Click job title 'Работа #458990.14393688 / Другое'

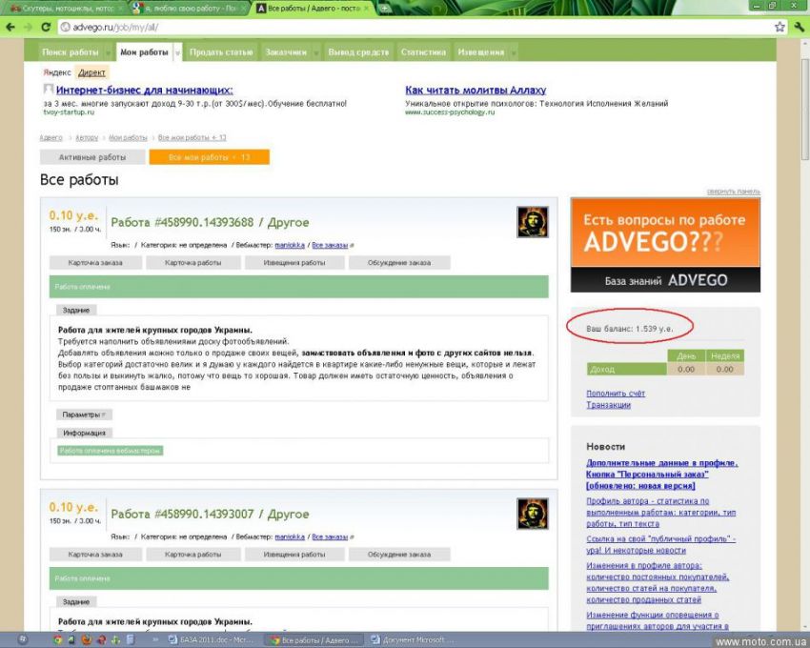[210, 222]
